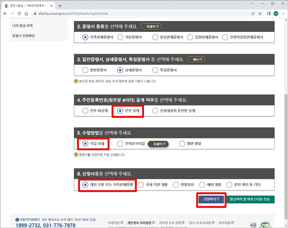This screenshot has width=288, height=228.
Task: Click the 사용자지원센터 phone icon
Action: click(17, 220)
